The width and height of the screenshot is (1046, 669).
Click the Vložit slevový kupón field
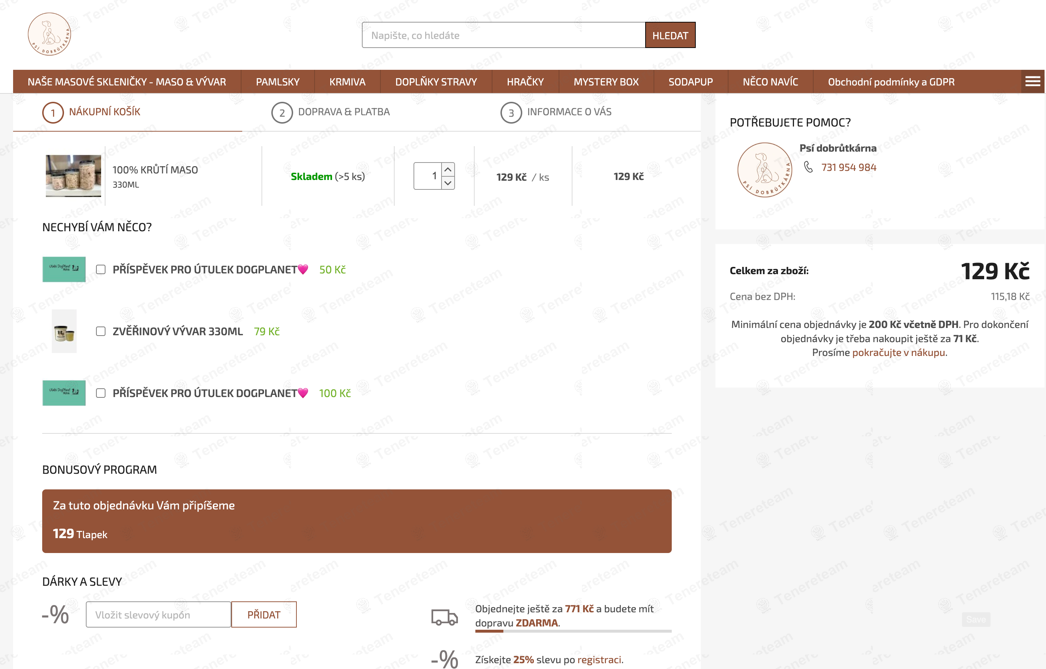coord(158,614)
